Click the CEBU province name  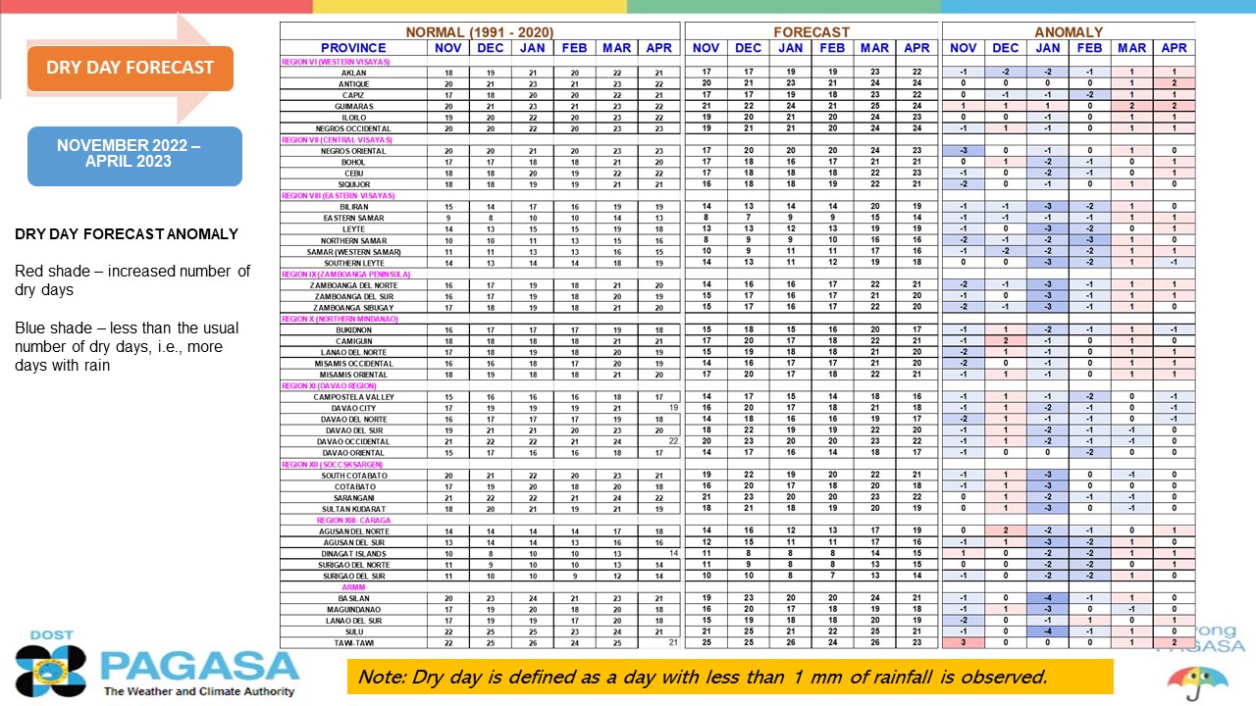coord(353,174)
